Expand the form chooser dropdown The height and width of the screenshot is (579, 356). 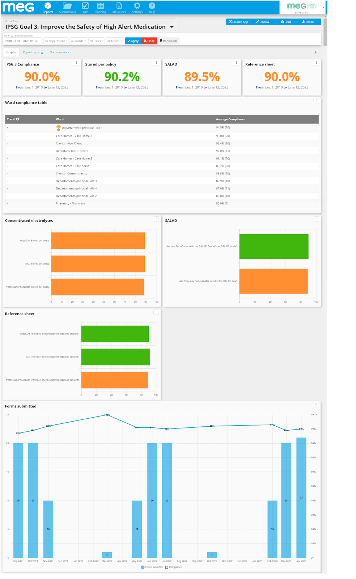(172, 27)
